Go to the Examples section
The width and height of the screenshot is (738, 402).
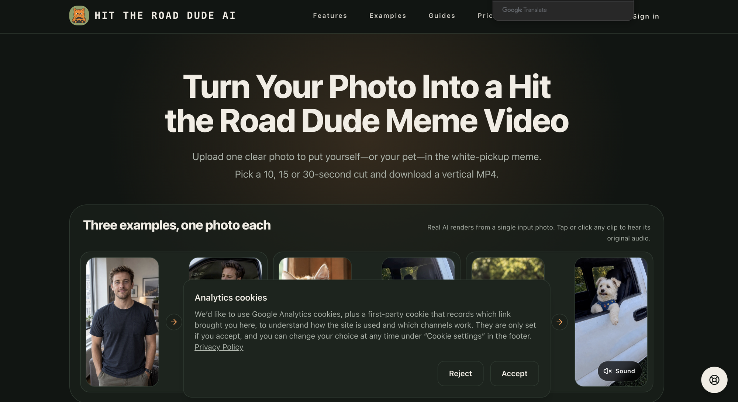pyautogui.click(x=388, y=15)
